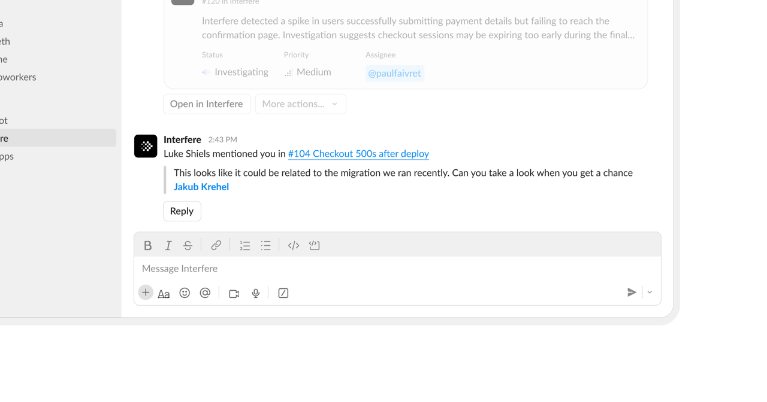Click the Reply button
This screenshot has height=402, width=767.
click(x=182, y=211)
